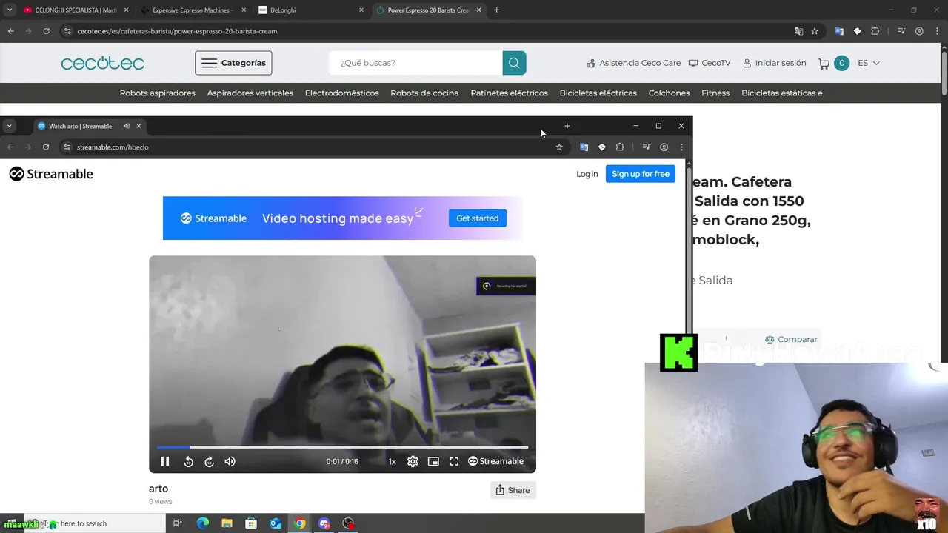This screenshot has width=948, height=533.
Task: Reload the Cecotec page
Action: (x=46, y=31)
